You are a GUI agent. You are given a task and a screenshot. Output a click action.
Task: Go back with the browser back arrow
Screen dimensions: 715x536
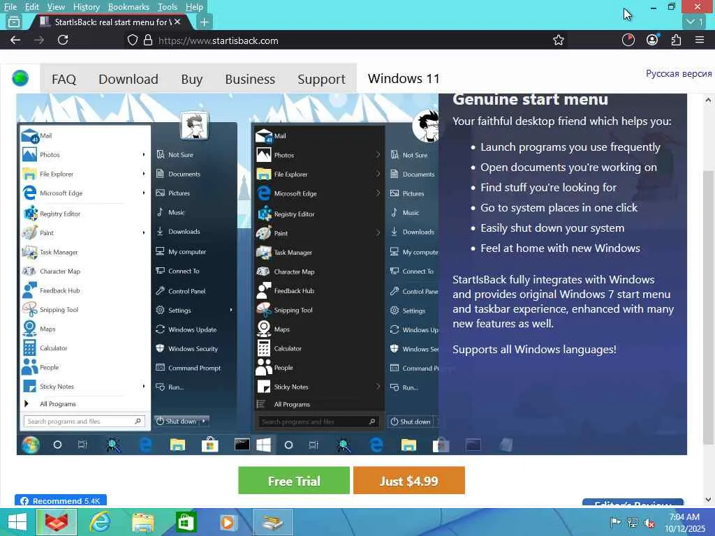pyautogui.click(x=15, y=40)
